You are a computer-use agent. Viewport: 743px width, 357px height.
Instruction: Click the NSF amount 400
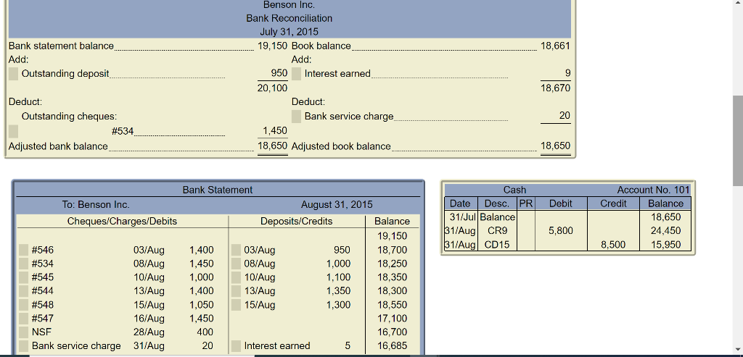[205, 332]
